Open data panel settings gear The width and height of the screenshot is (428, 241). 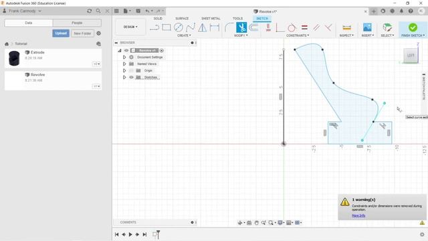tap(98, 33)
